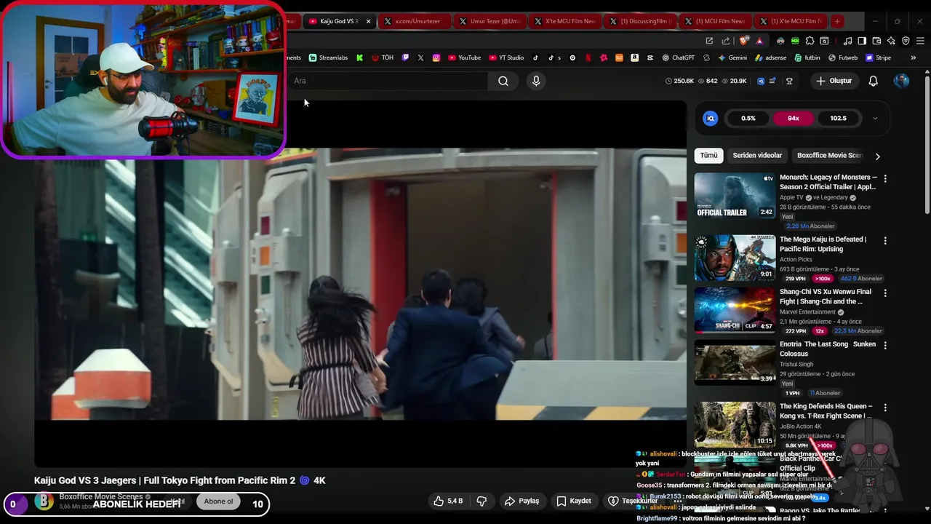Open more options for Enotria video

click(885, 346)
